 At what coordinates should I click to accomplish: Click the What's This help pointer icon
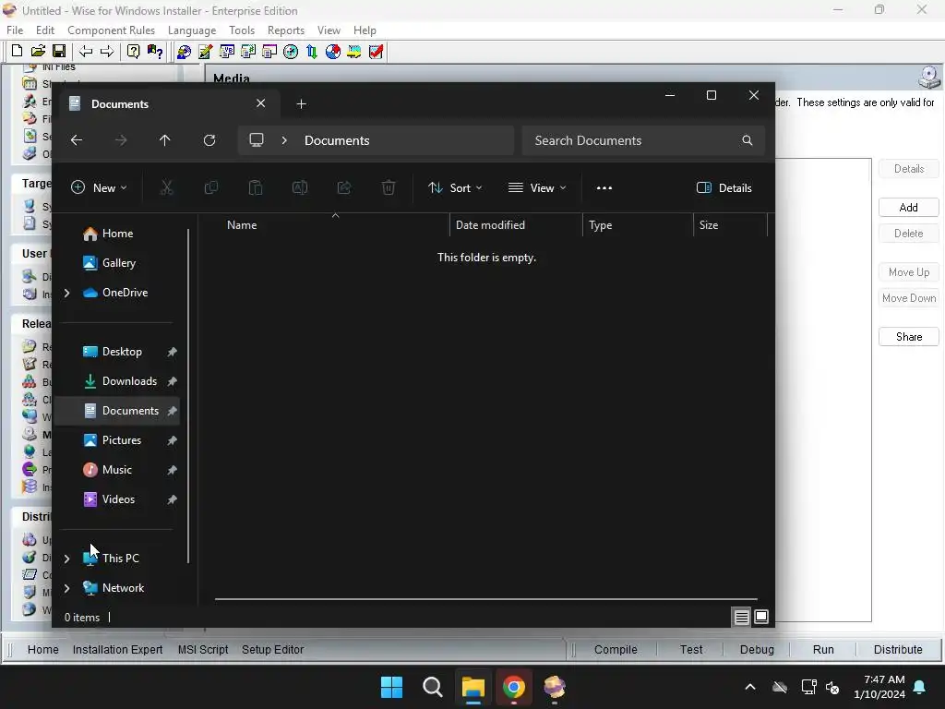pos(155,52)
